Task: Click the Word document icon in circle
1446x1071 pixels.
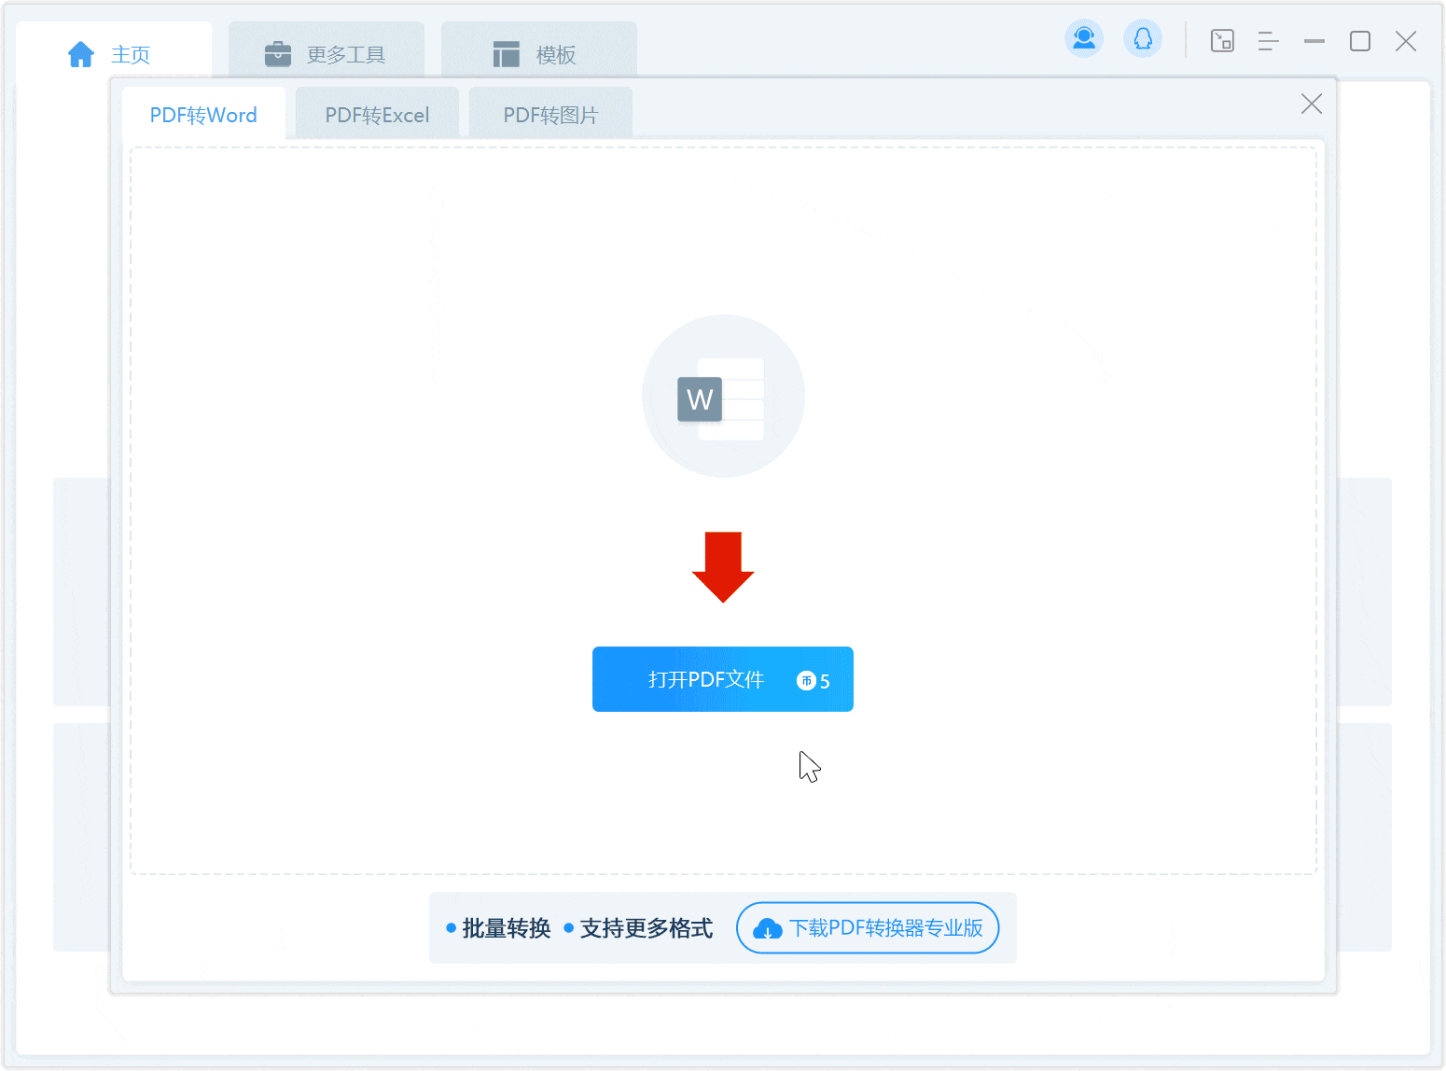Action: click(723, 396)
